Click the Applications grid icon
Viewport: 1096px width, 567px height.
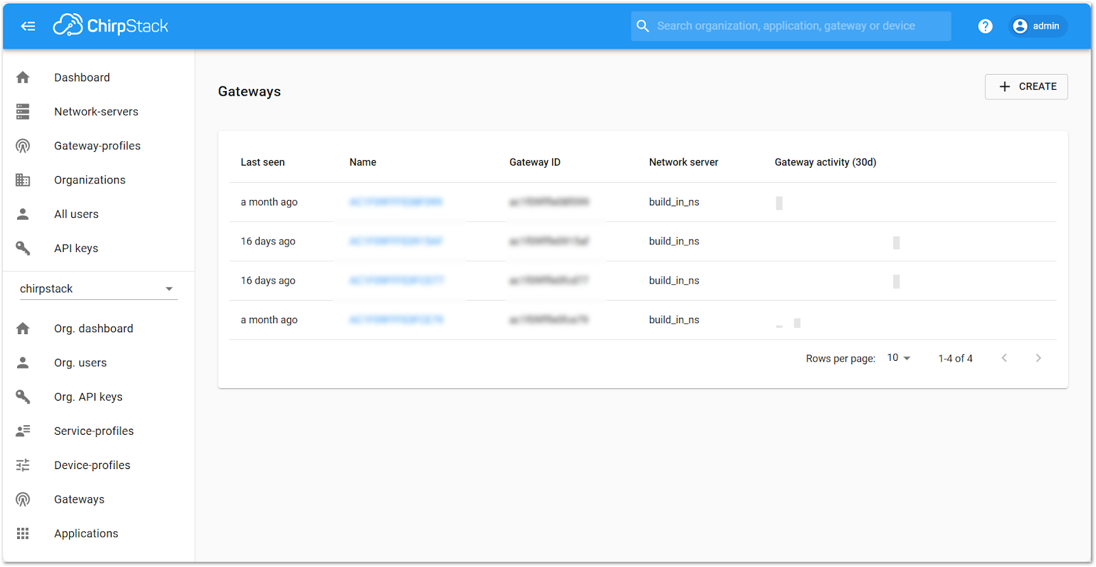pos(23,533)
